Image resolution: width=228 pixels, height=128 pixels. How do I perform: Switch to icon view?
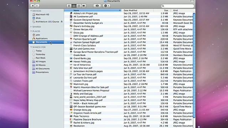(x=69, y=6)
